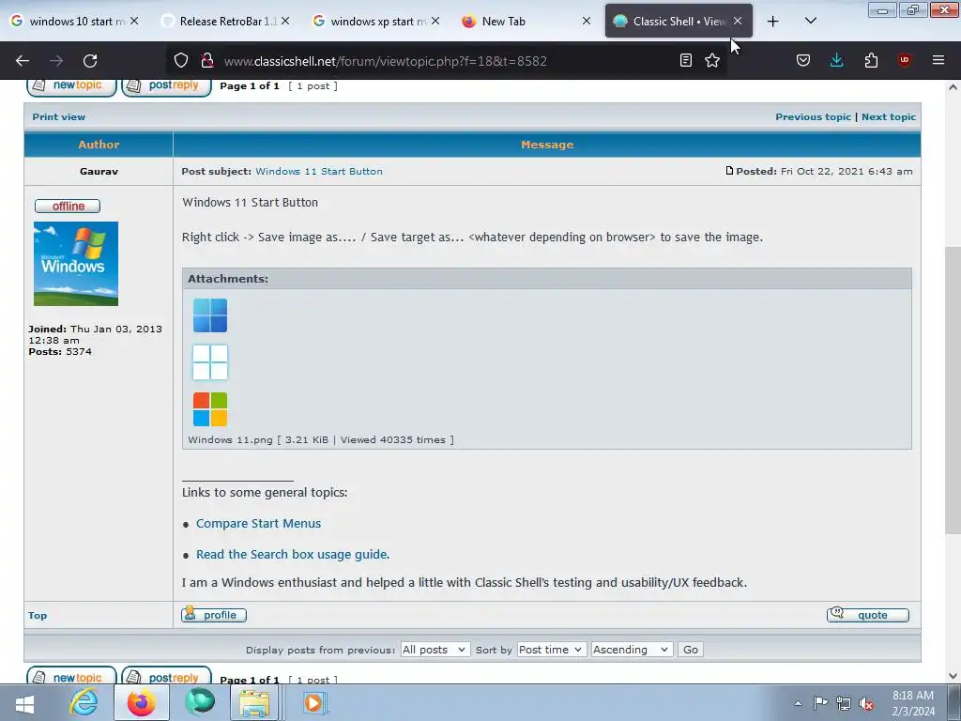Go back to the previous page
The width and height of the screenshot is (961, 721).
tap(23, 61)
